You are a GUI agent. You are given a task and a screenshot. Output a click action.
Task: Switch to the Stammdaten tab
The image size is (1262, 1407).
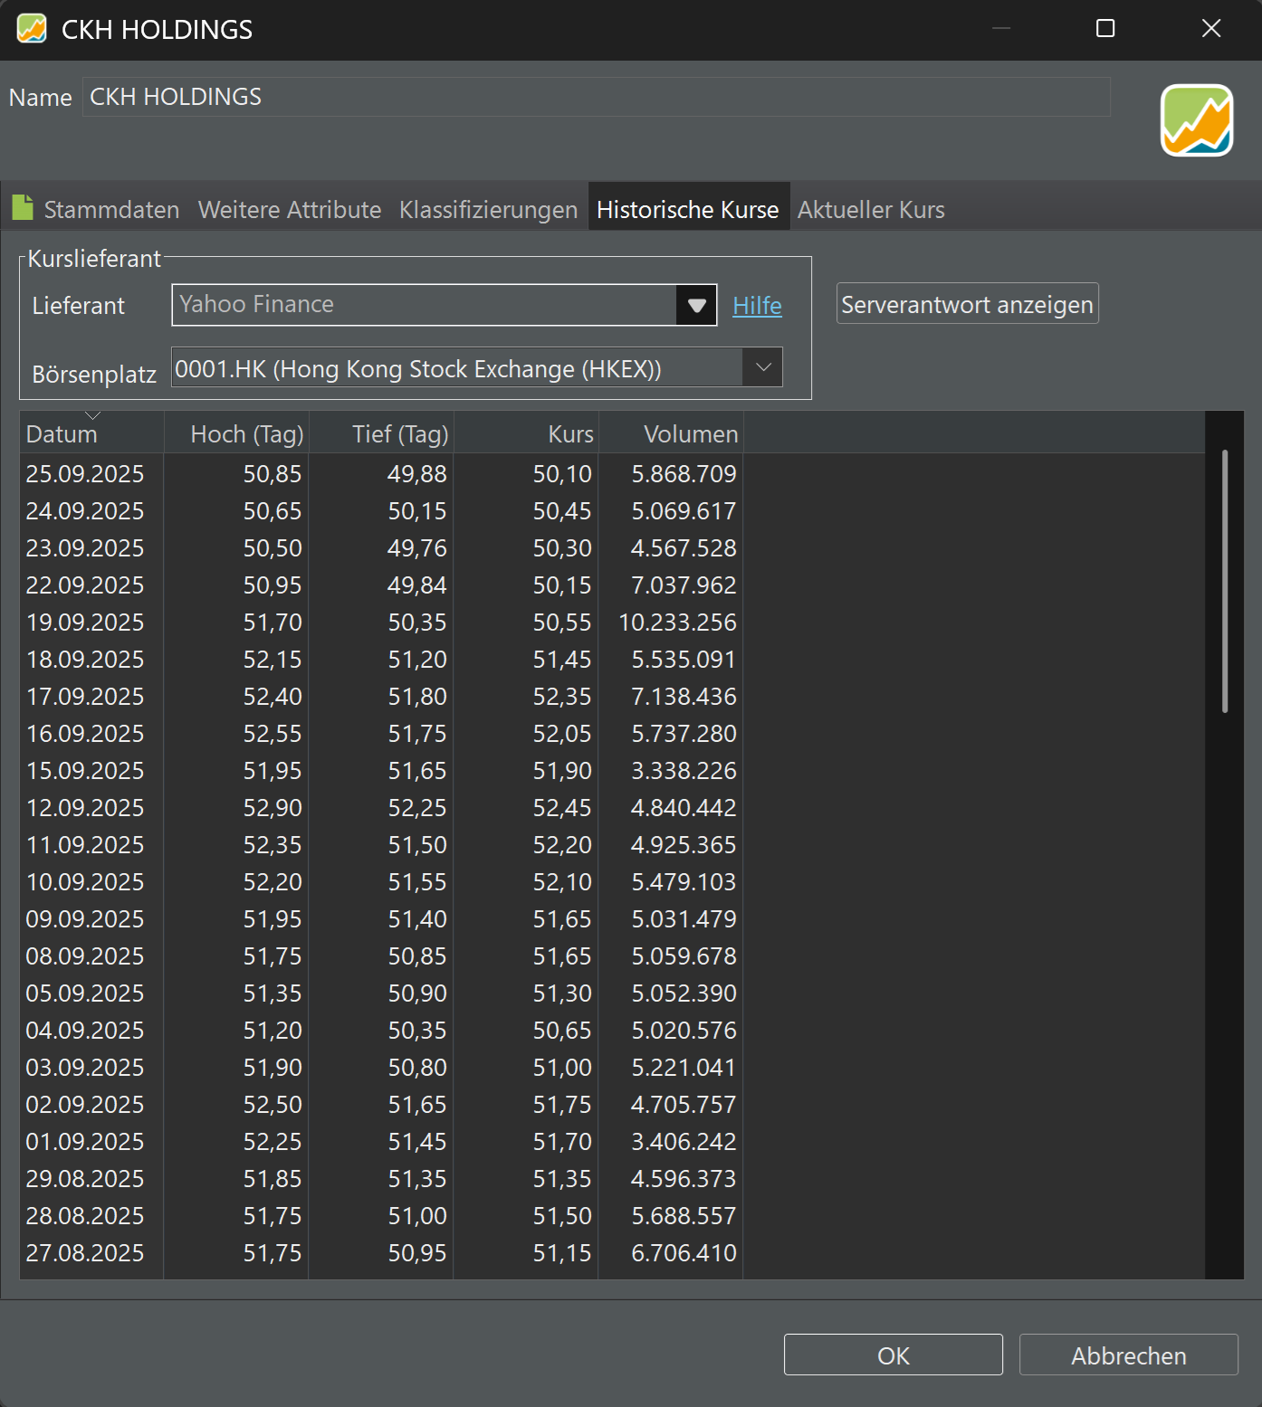(x=111, y=210)
